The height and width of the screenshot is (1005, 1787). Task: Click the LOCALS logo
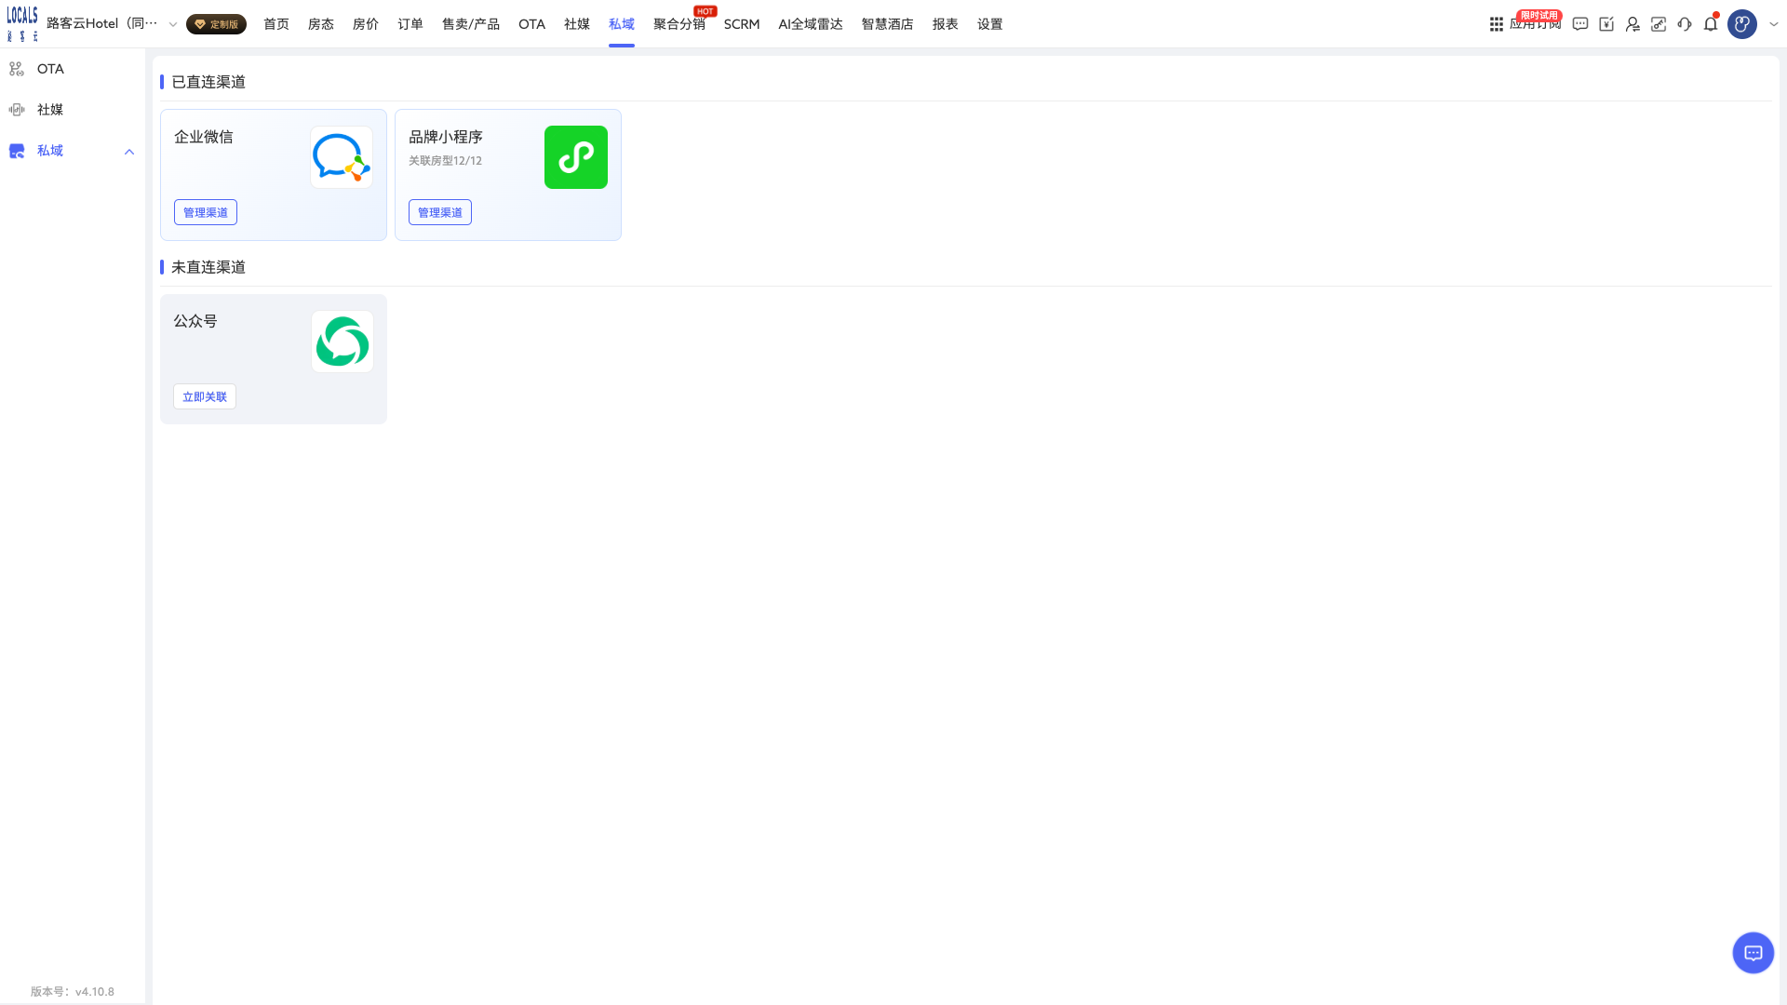(22, 24)
